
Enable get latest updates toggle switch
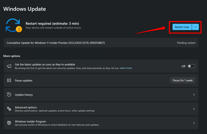coord(191,66)
